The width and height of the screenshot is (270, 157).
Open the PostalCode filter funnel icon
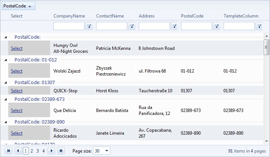click(217, 26)
